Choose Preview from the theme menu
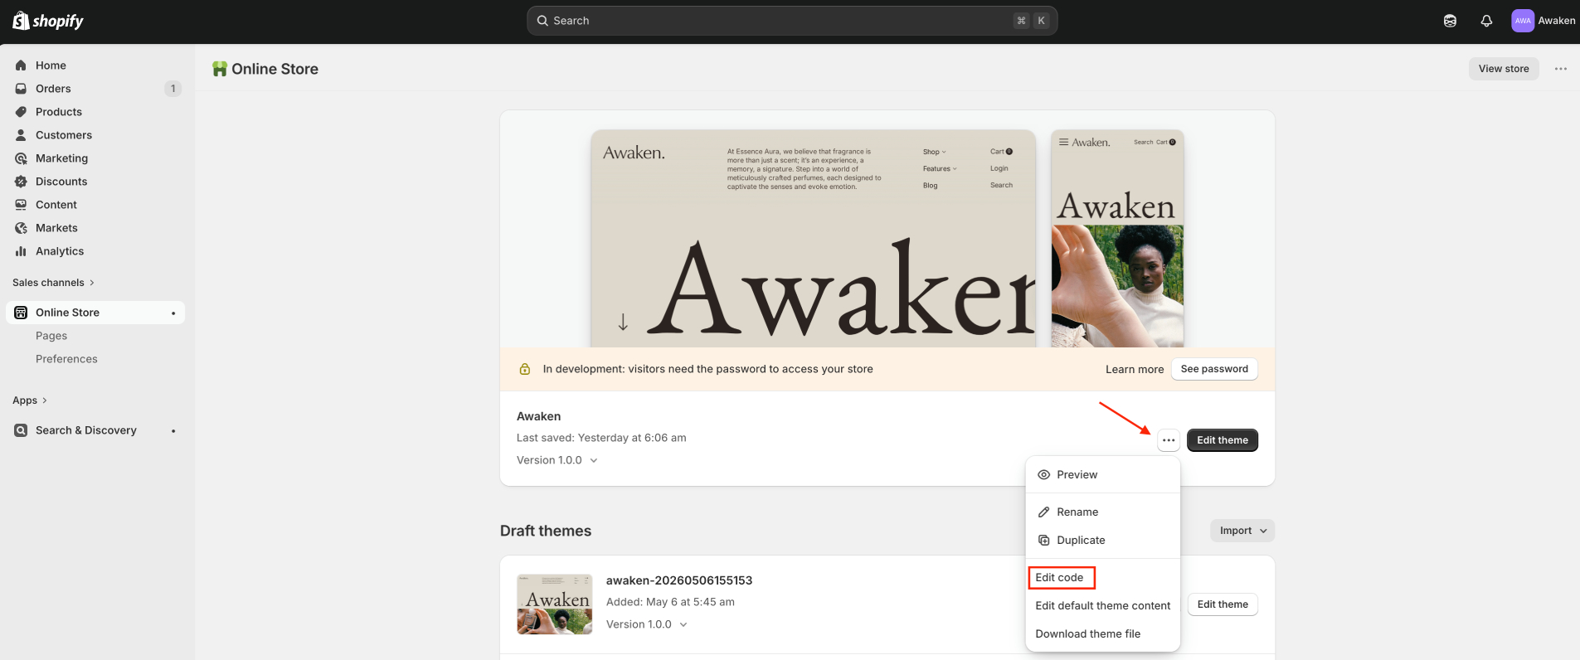1580x660 pixels. point(1103,475)
